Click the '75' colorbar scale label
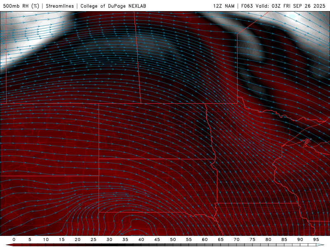The width and height of the screenshot is (330, 247). 252,240
